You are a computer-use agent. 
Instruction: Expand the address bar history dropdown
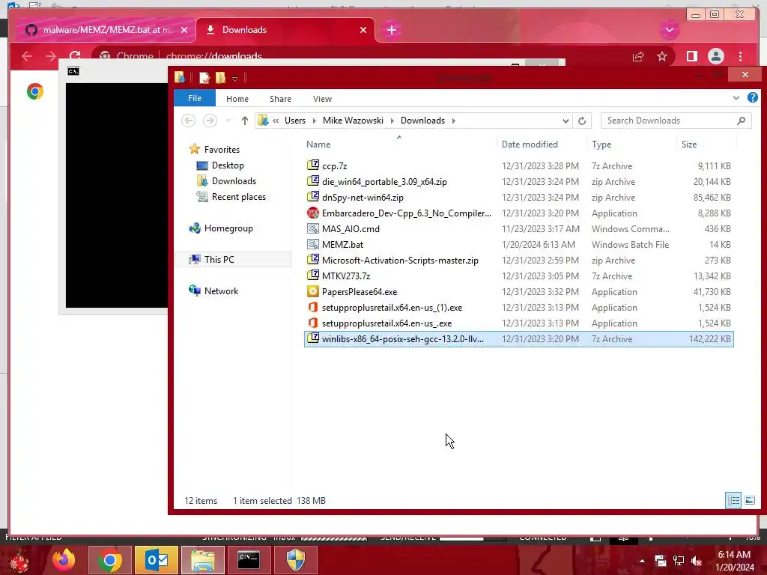[x=566, y=121]
